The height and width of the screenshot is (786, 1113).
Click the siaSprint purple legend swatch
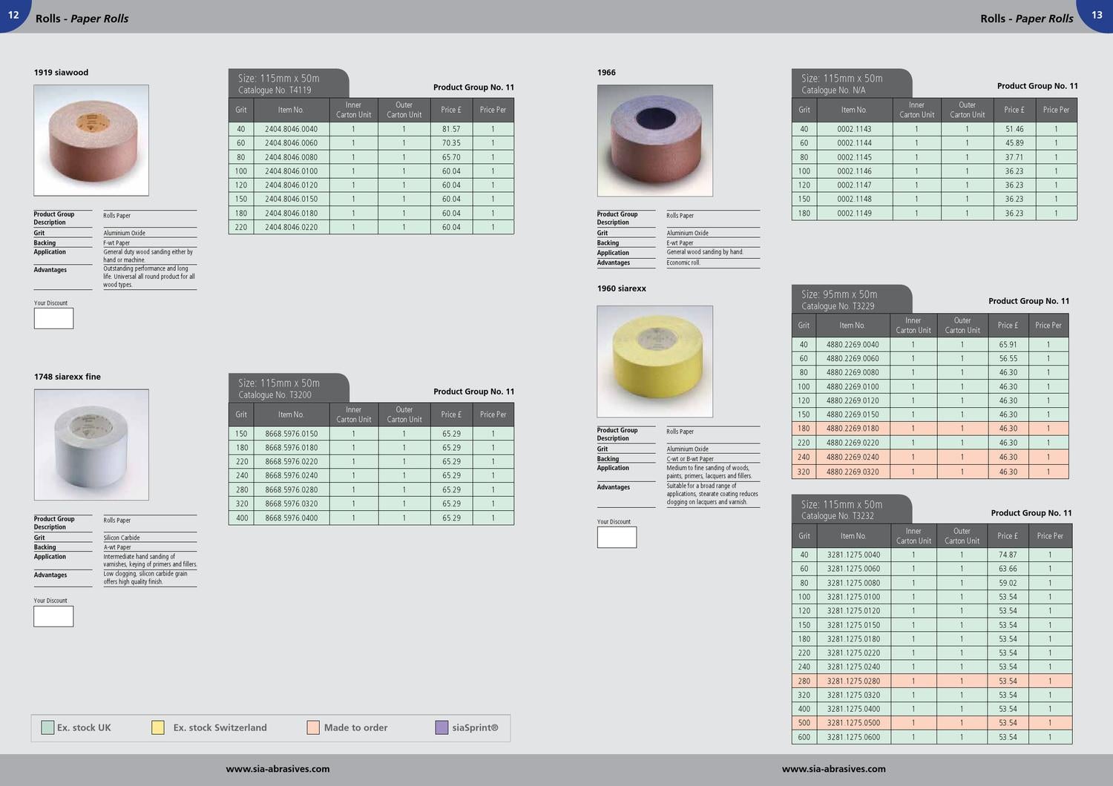441,727
